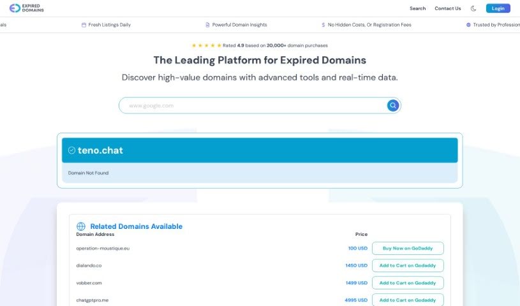Click the globe icon beside Related Domains Available
This screenshot has height=306, width=520.
81,226
